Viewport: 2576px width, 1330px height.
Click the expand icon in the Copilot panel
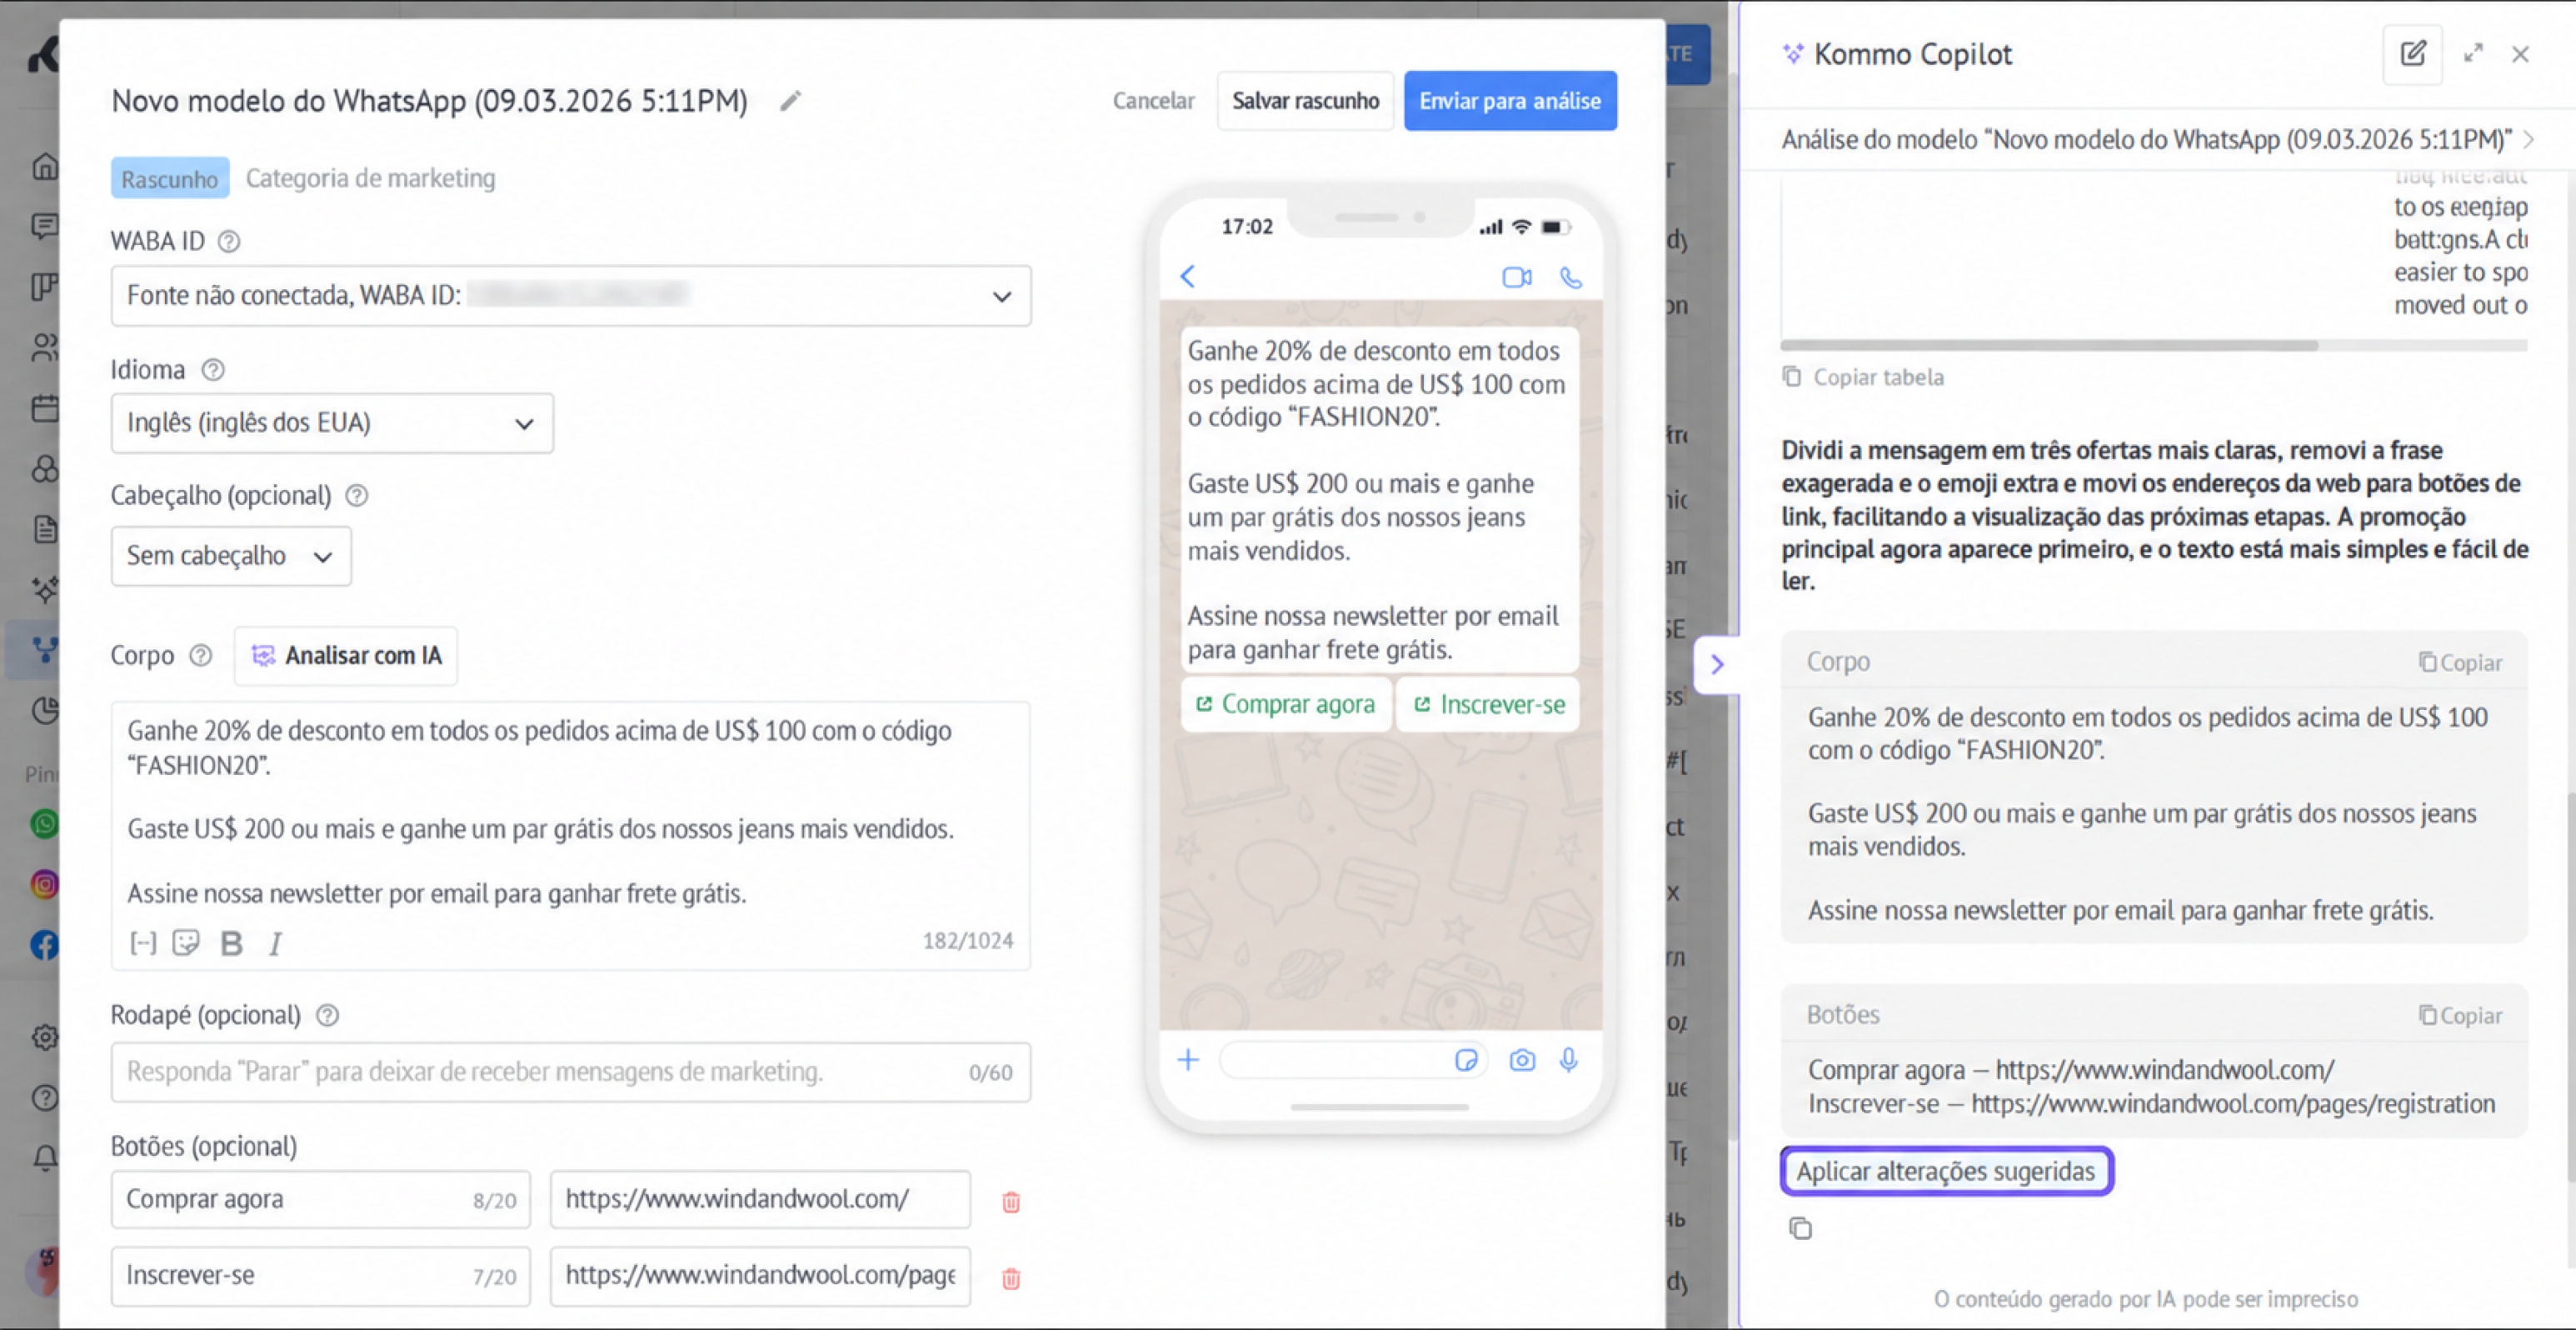pos(2474,53)
